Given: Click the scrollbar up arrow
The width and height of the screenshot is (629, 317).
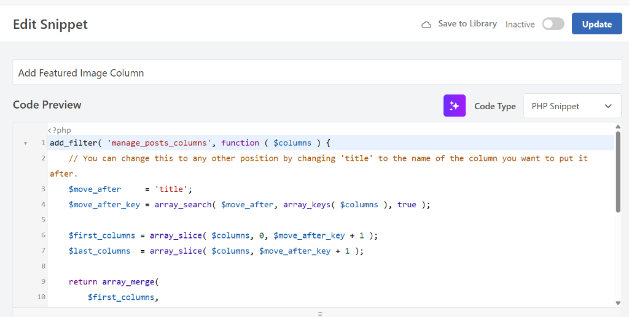Looking at the screenshot, I should click(618, 127).
